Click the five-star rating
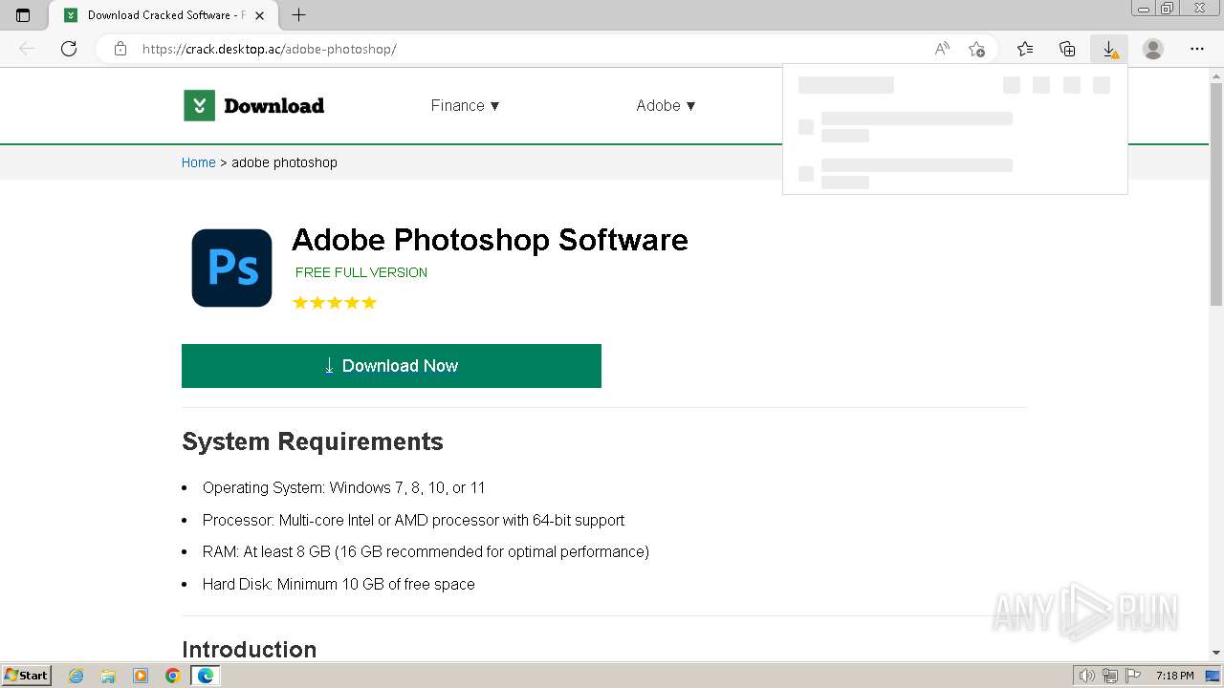 [x=335, y=303]
